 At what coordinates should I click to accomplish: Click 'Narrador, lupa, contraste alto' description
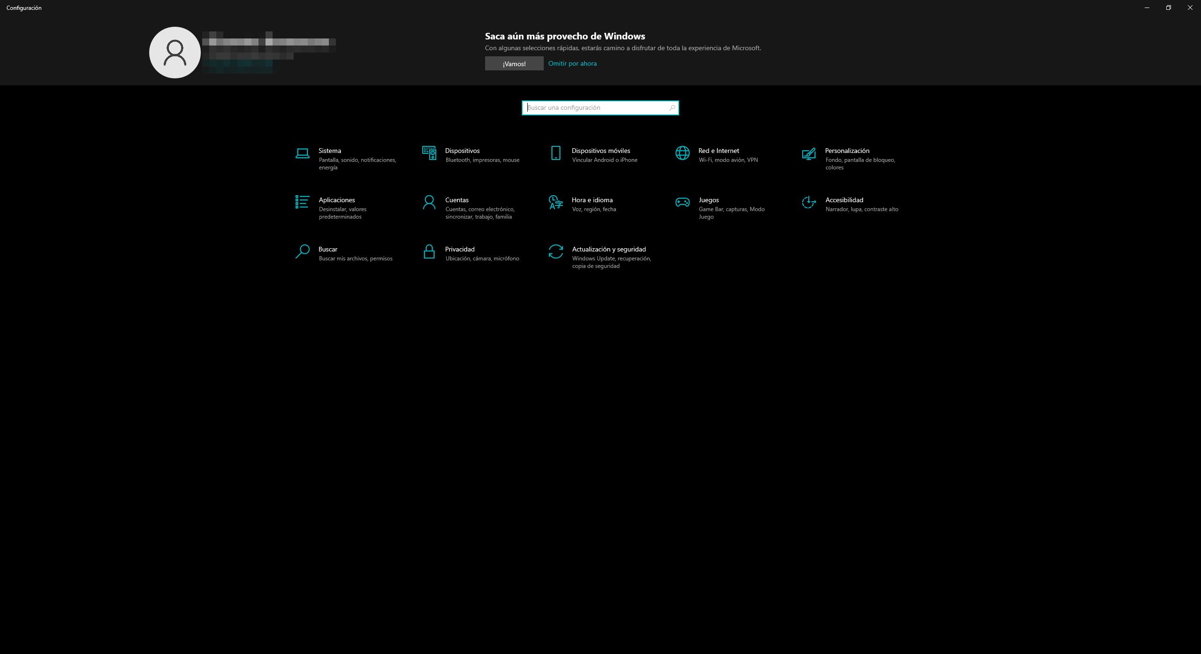862,210
